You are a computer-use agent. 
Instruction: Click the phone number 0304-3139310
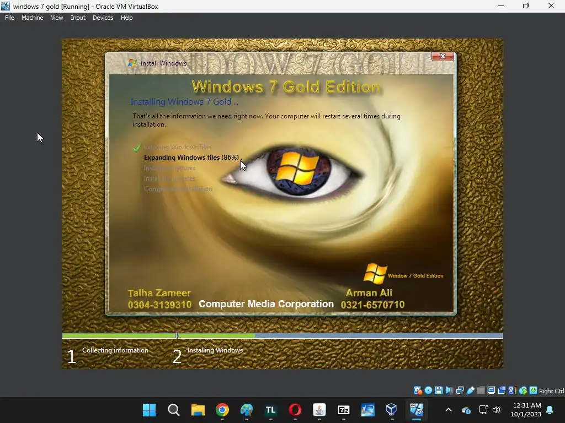[x=159, y=305]
